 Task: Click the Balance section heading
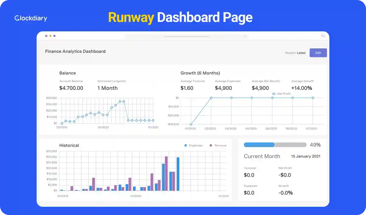pyautogui.click(x=67, y=73)
